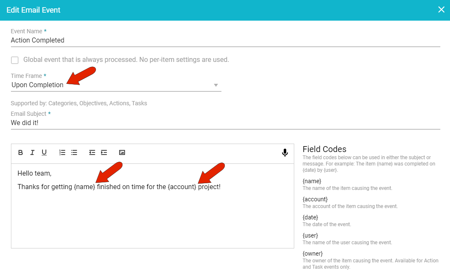Start voice dictation with microphone icon

pos(285,153)
